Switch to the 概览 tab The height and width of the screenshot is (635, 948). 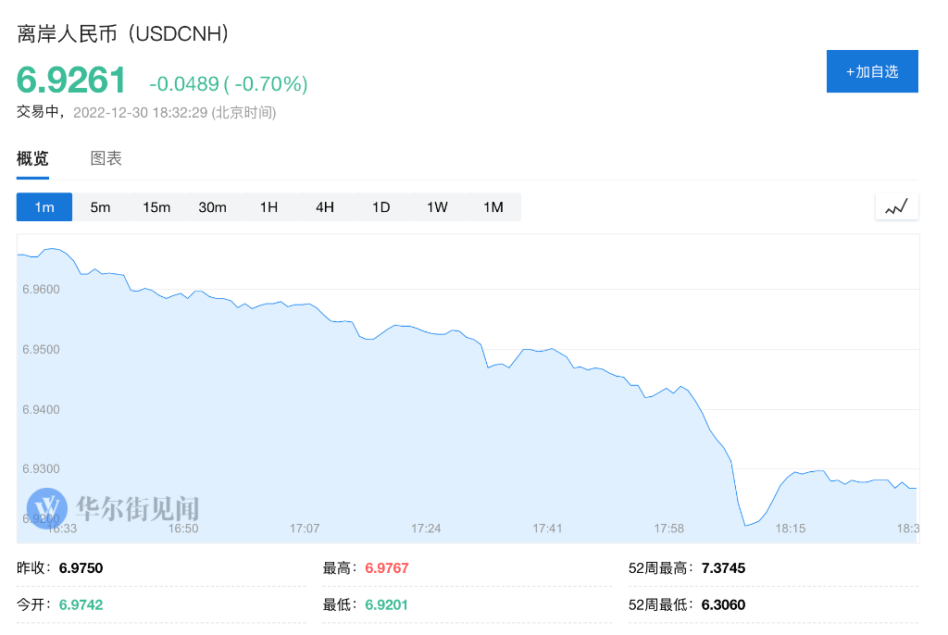pyautogui.click(x=32, y=158)
